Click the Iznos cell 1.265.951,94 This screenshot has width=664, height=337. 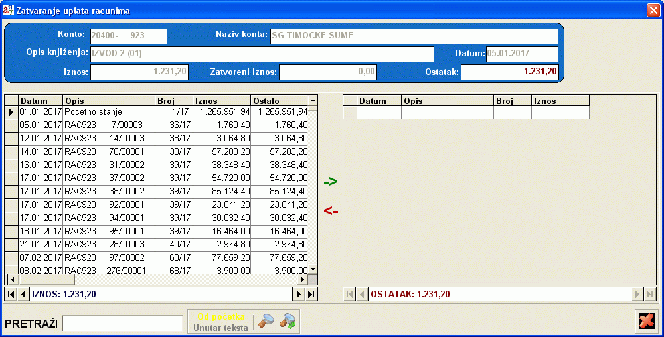coord(222,112)
